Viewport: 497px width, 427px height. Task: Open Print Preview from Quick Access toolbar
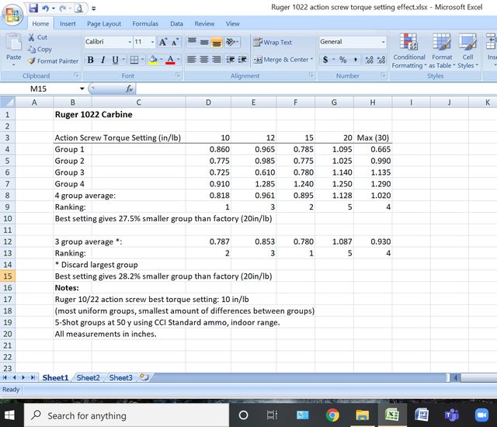[x=78, y=8]
